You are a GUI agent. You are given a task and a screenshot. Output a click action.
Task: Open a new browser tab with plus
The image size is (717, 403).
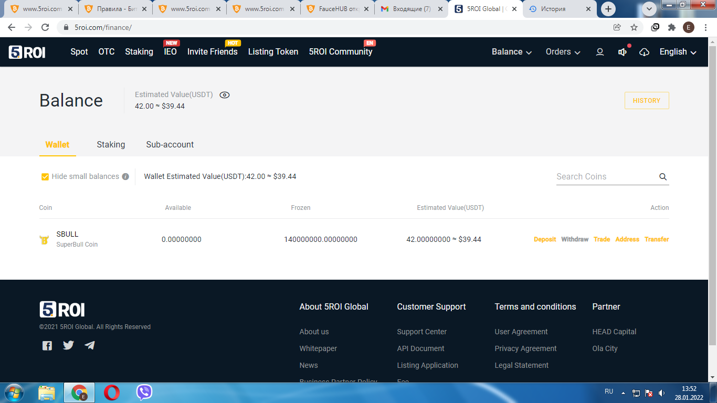point(608,9)
